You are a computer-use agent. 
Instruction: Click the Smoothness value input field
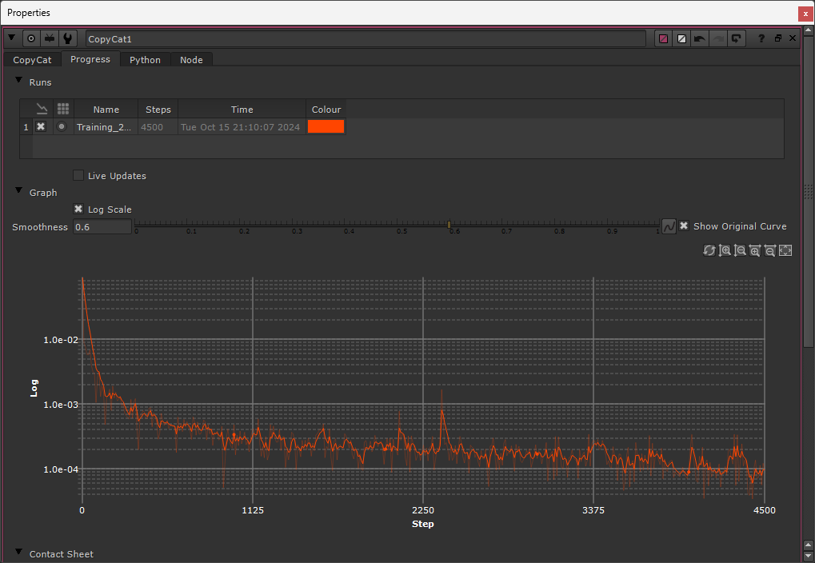pyautogui.click(x=102, y=227)
